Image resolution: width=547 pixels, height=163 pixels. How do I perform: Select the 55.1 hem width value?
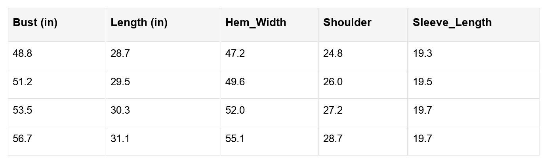click(235, 139)
